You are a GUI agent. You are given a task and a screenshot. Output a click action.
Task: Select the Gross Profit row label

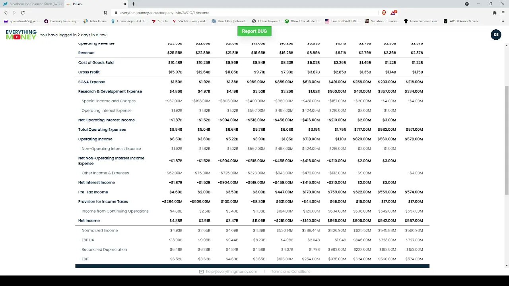[x=89, y=72]
